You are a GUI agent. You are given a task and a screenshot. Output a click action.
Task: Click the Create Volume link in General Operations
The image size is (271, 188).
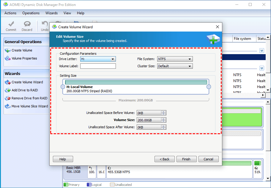22,50
